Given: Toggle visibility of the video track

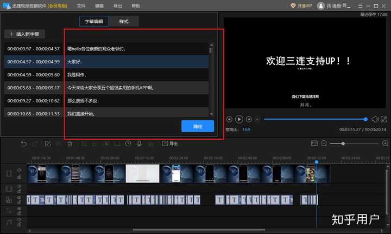Looking at the screenshot, I should 19,171.
